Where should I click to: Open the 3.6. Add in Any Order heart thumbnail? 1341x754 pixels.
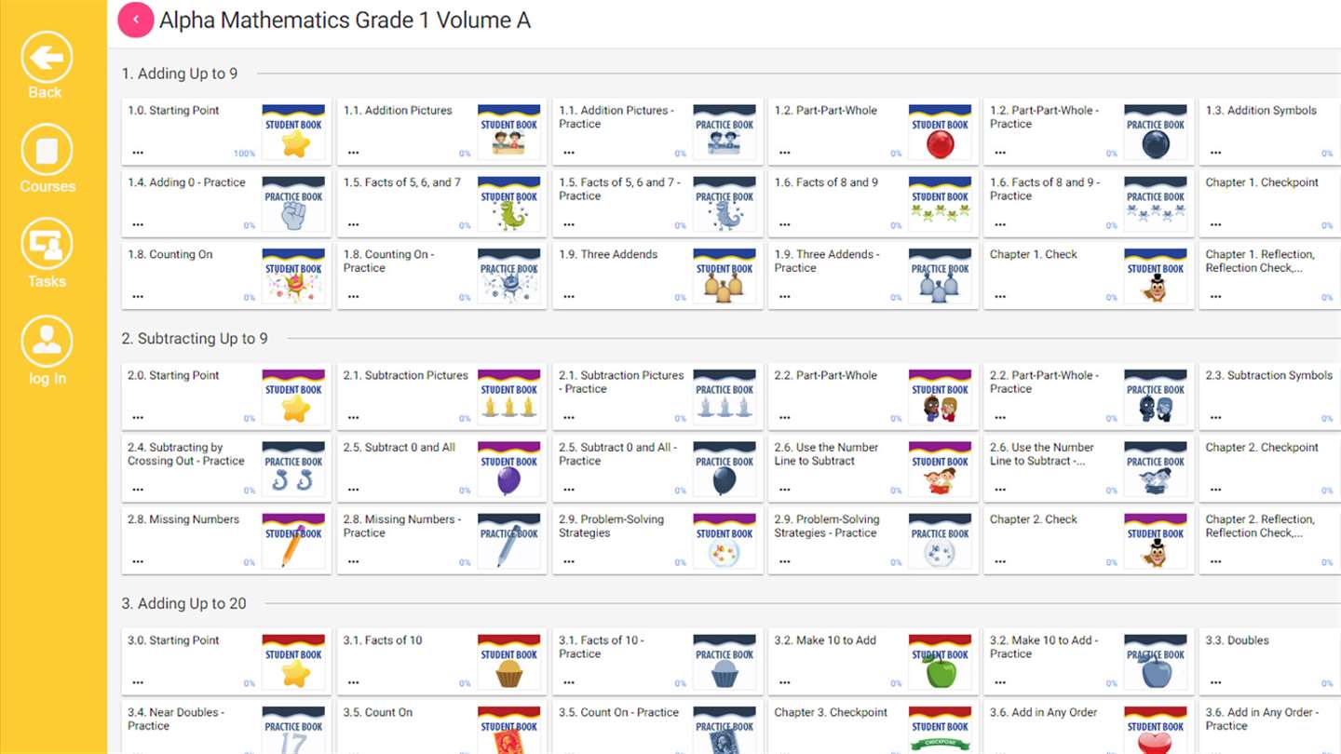1156,730
